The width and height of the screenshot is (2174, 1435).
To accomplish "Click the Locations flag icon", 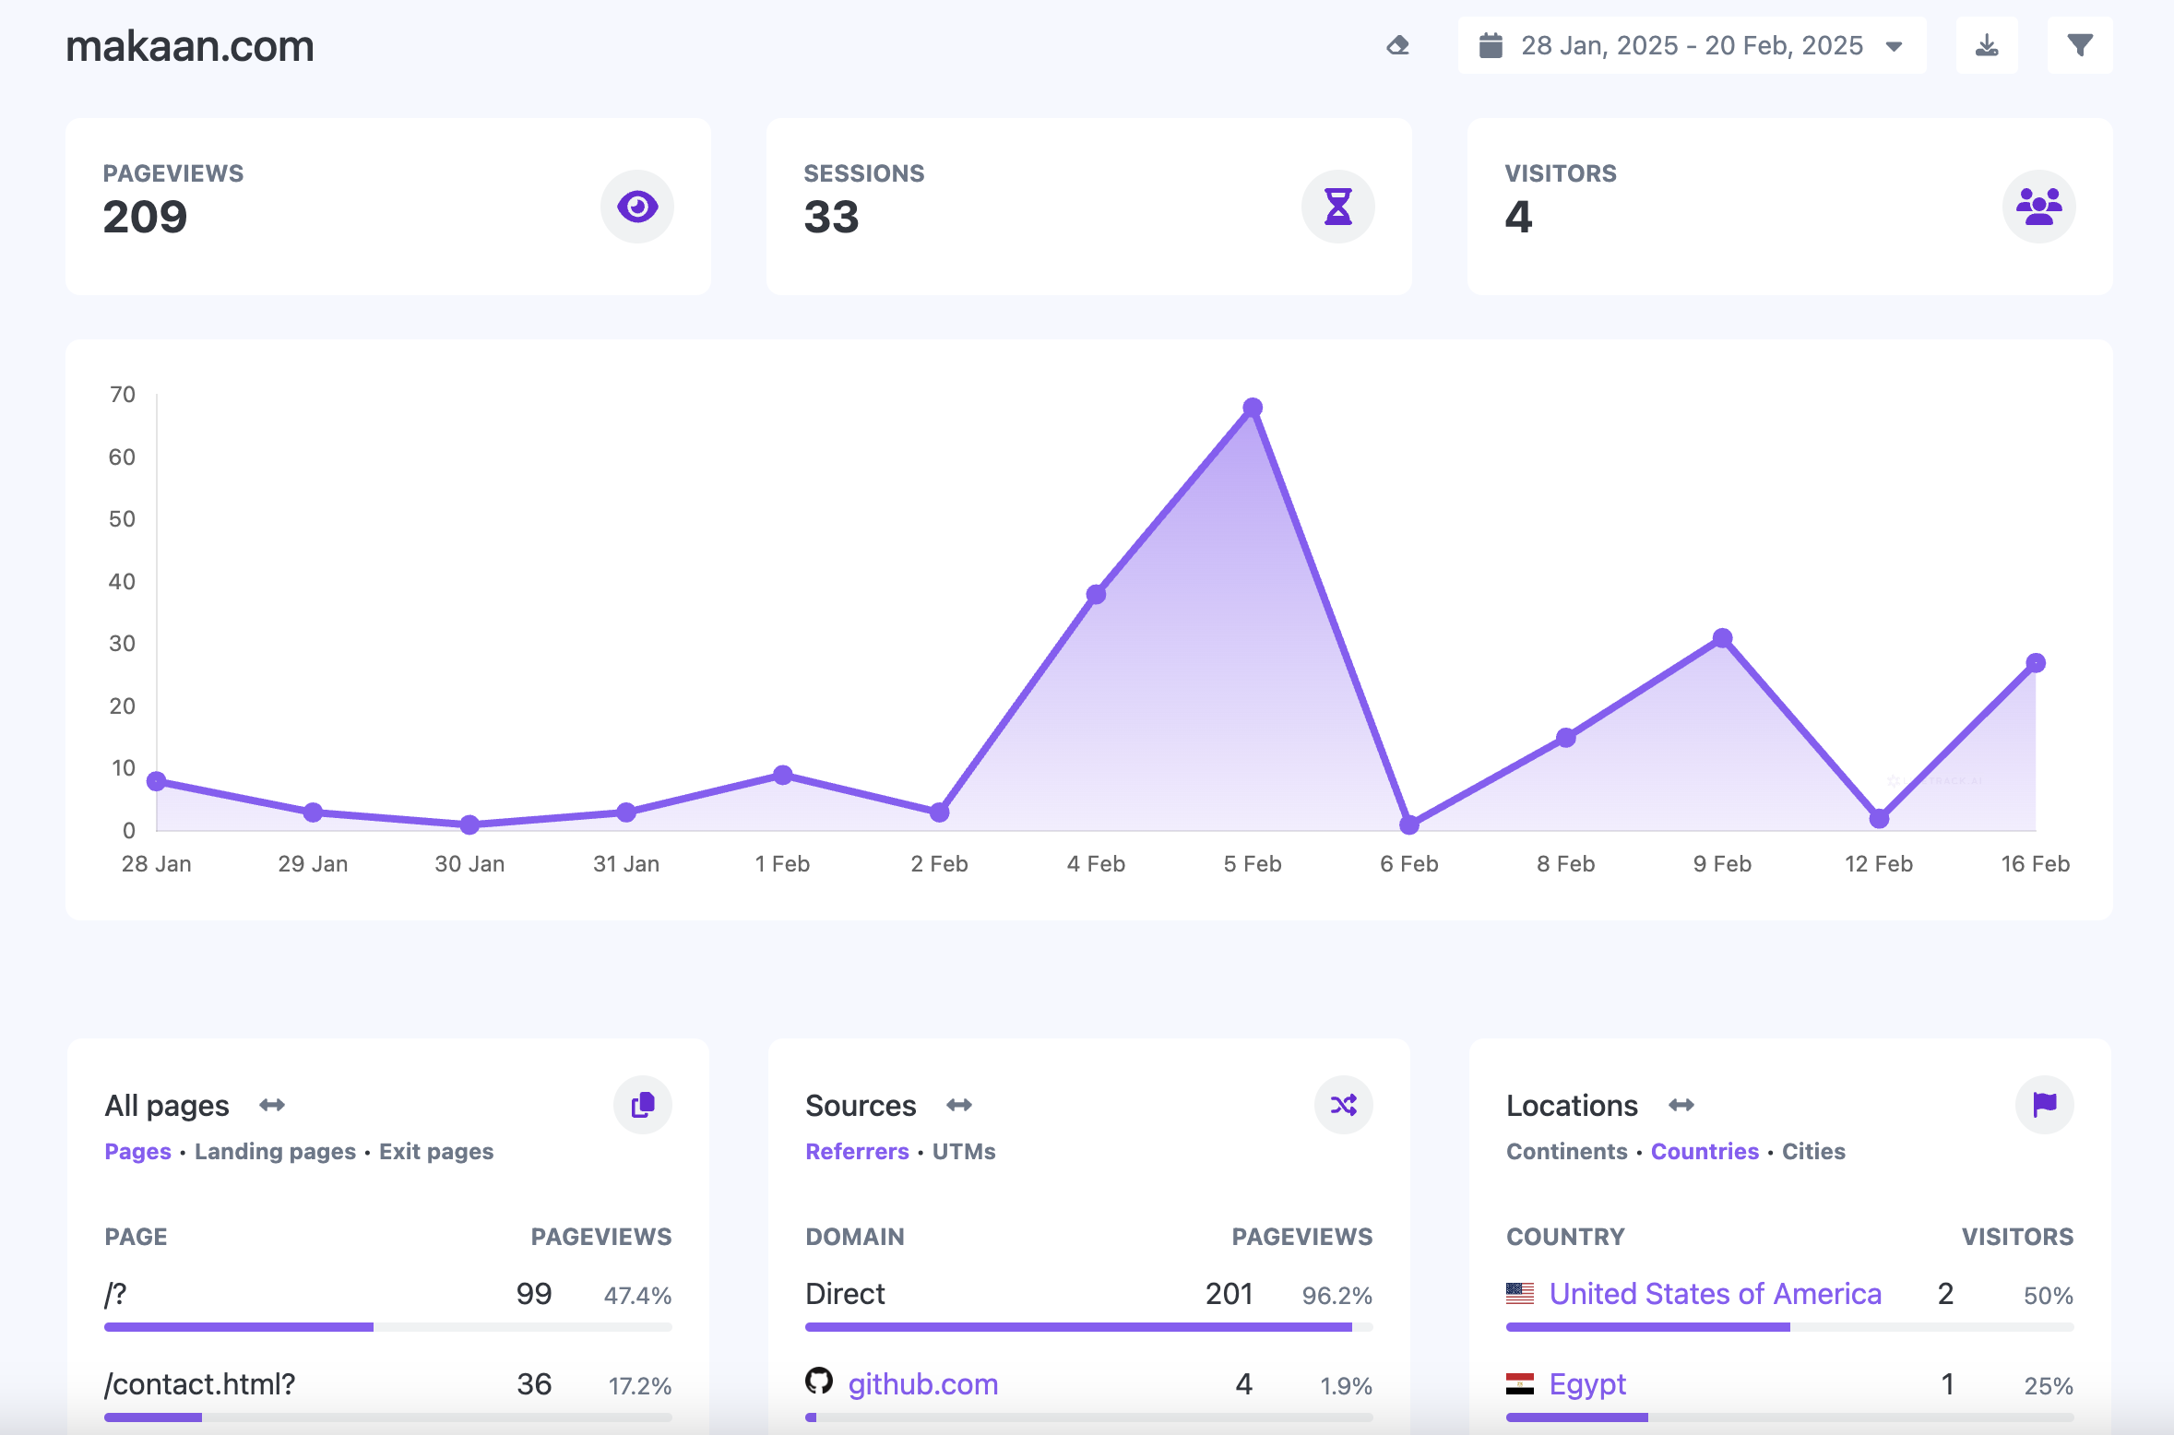I will coord(2044,1105).
